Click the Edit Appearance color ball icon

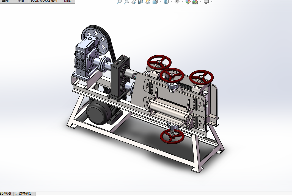188,2
